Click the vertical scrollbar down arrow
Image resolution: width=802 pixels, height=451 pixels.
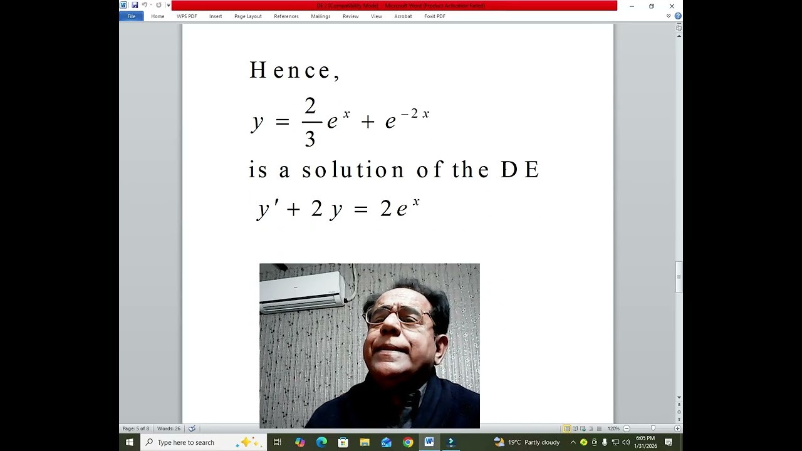[x=679, y=398]
